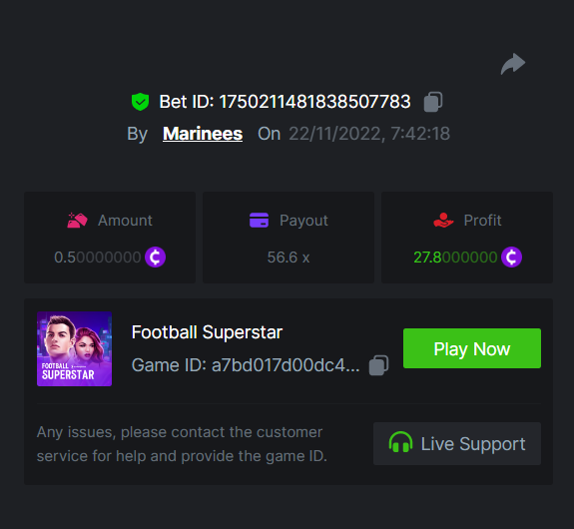Click the 56.6 x payout value
Viewport: 574px width, 529px height.
(x=288, y=258)
